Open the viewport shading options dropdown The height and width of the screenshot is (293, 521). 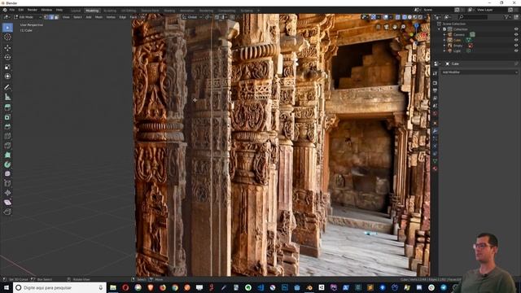pyautogui.click(x=425, y=17)
